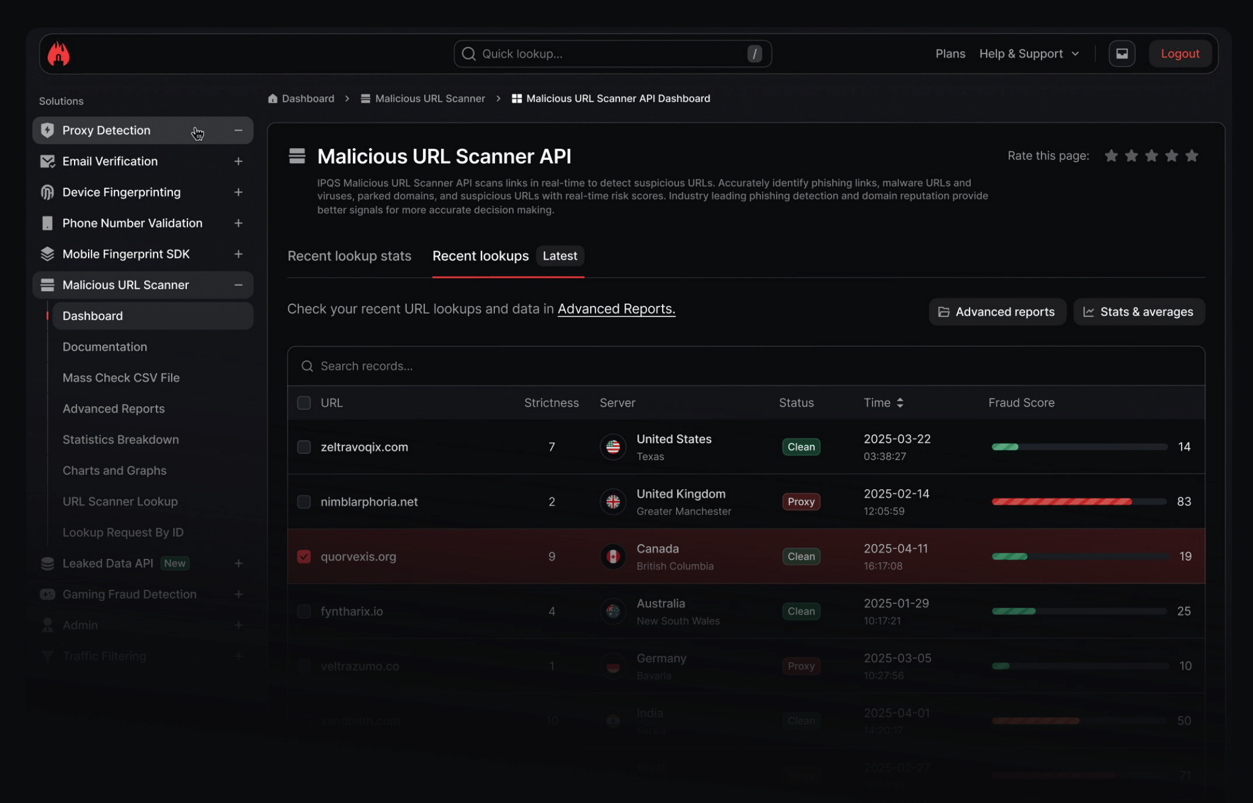Click the Stats & averages button
This screenshot has height=803, width=1253.
(1139, 312)
